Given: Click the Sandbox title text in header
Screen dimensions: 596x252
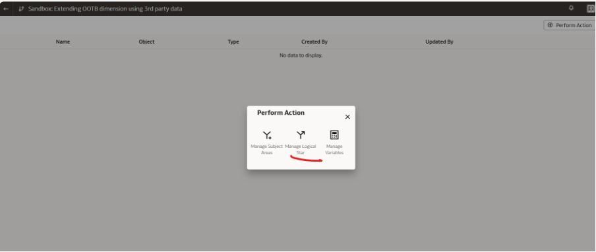Looking at the screenshot, I should click(x=105, y=9).
